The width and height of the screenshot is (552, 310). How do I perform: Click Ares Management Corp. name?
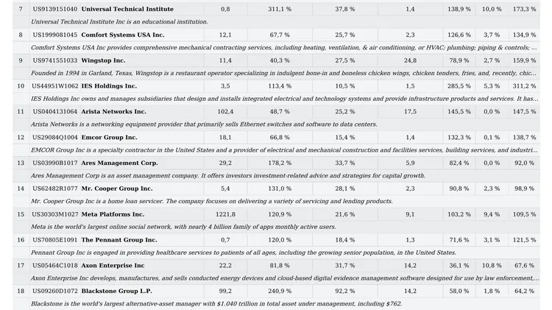(x=119, y=163)
